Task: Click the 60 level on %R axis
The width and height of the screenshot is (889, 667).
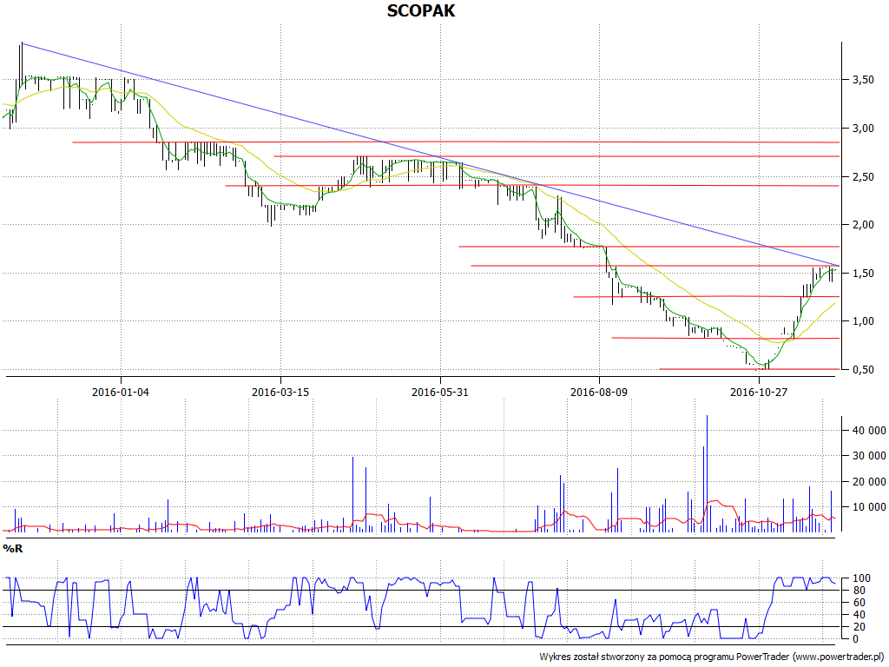Action: click(x=858, y=603)
